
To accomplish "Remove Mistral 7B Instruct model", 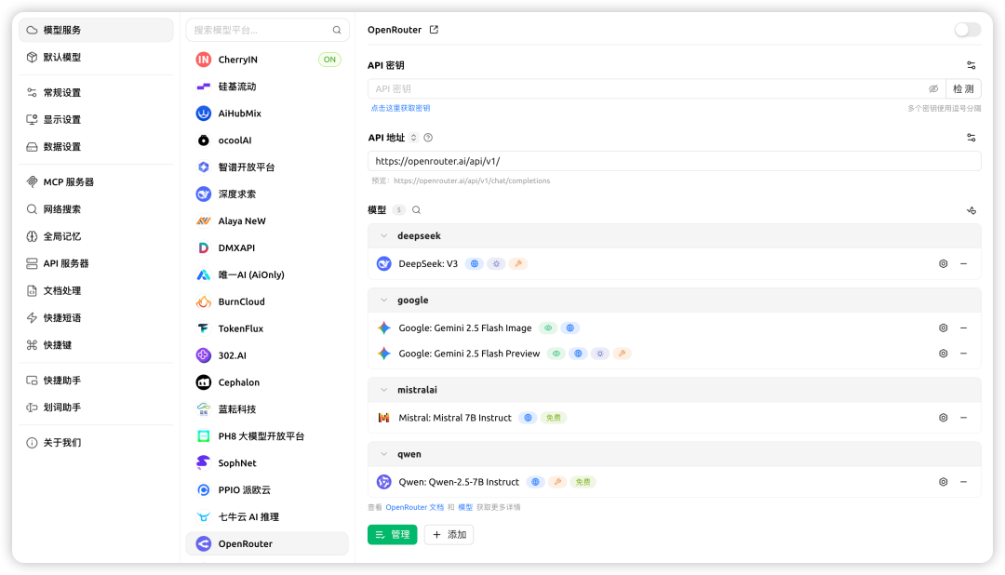I will [x=963, y=418].
